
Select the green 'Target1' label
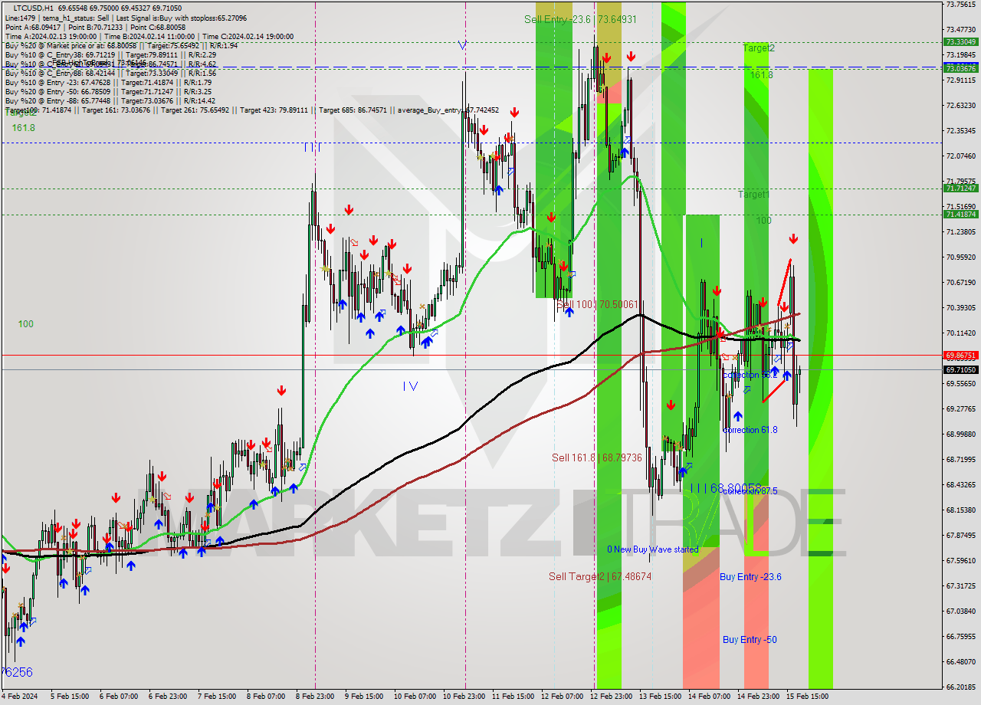pos(753,195)
